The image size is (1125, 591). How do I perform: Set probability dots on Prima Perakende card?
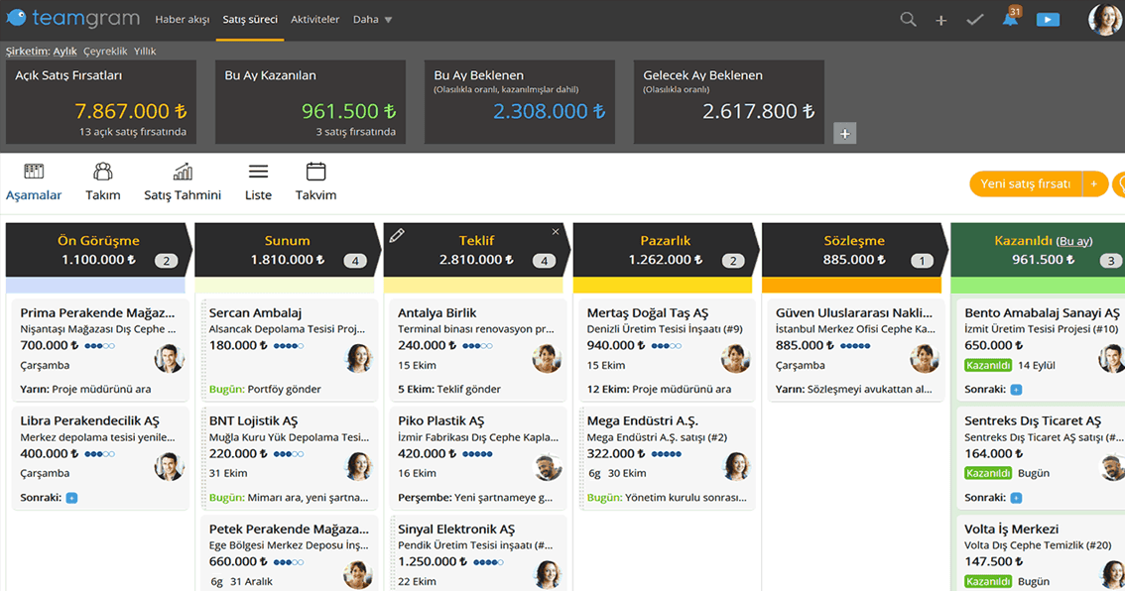click(x=100, y=346)
